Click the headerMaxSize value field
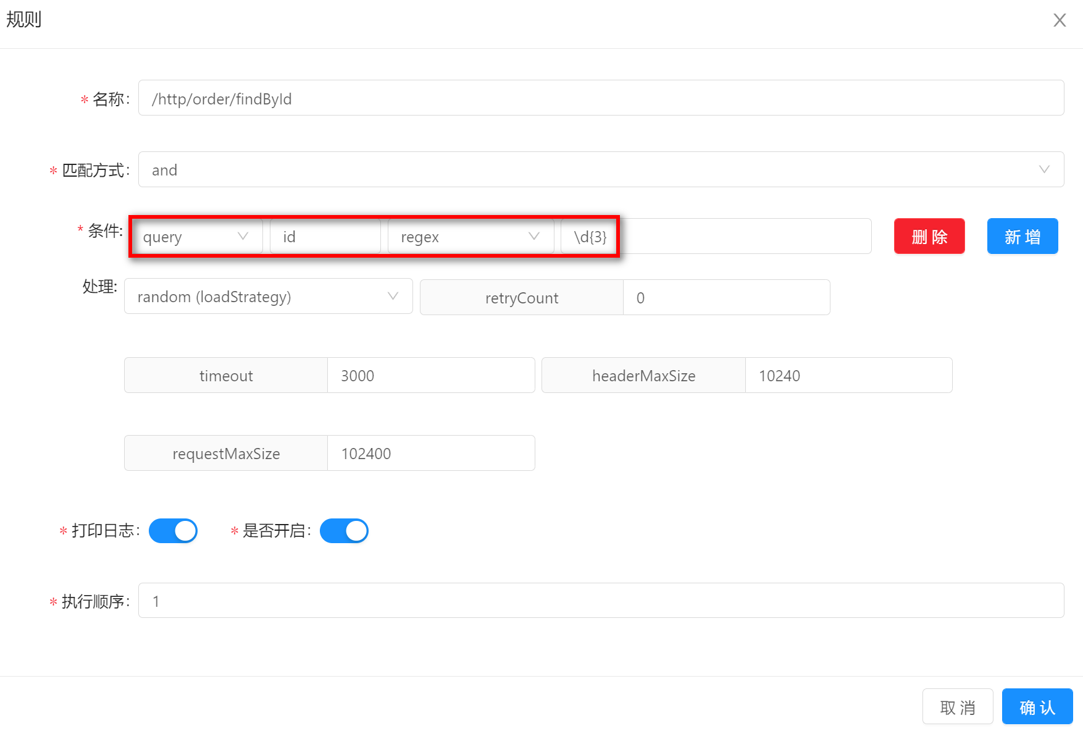Image resolution: width=1083 pixels, height=731 pixels. click(x=848, y=376)
